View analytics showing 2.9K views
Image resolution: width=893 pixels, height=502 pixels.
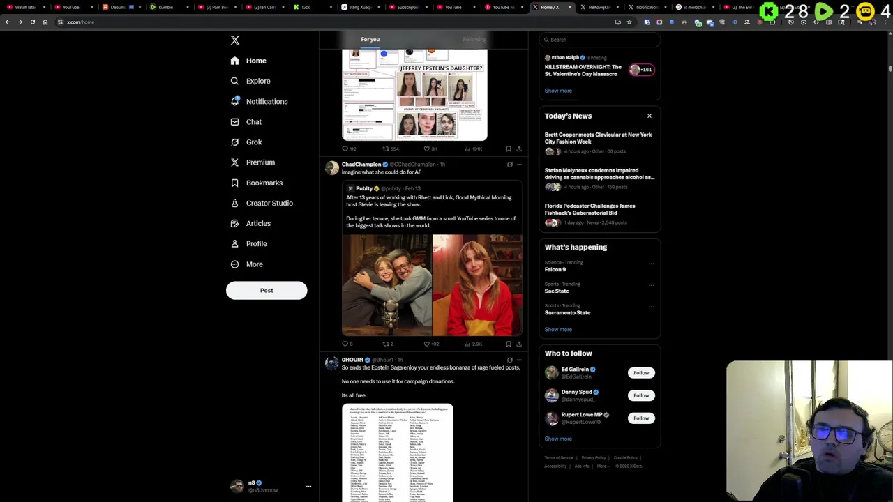pos(474,344)
